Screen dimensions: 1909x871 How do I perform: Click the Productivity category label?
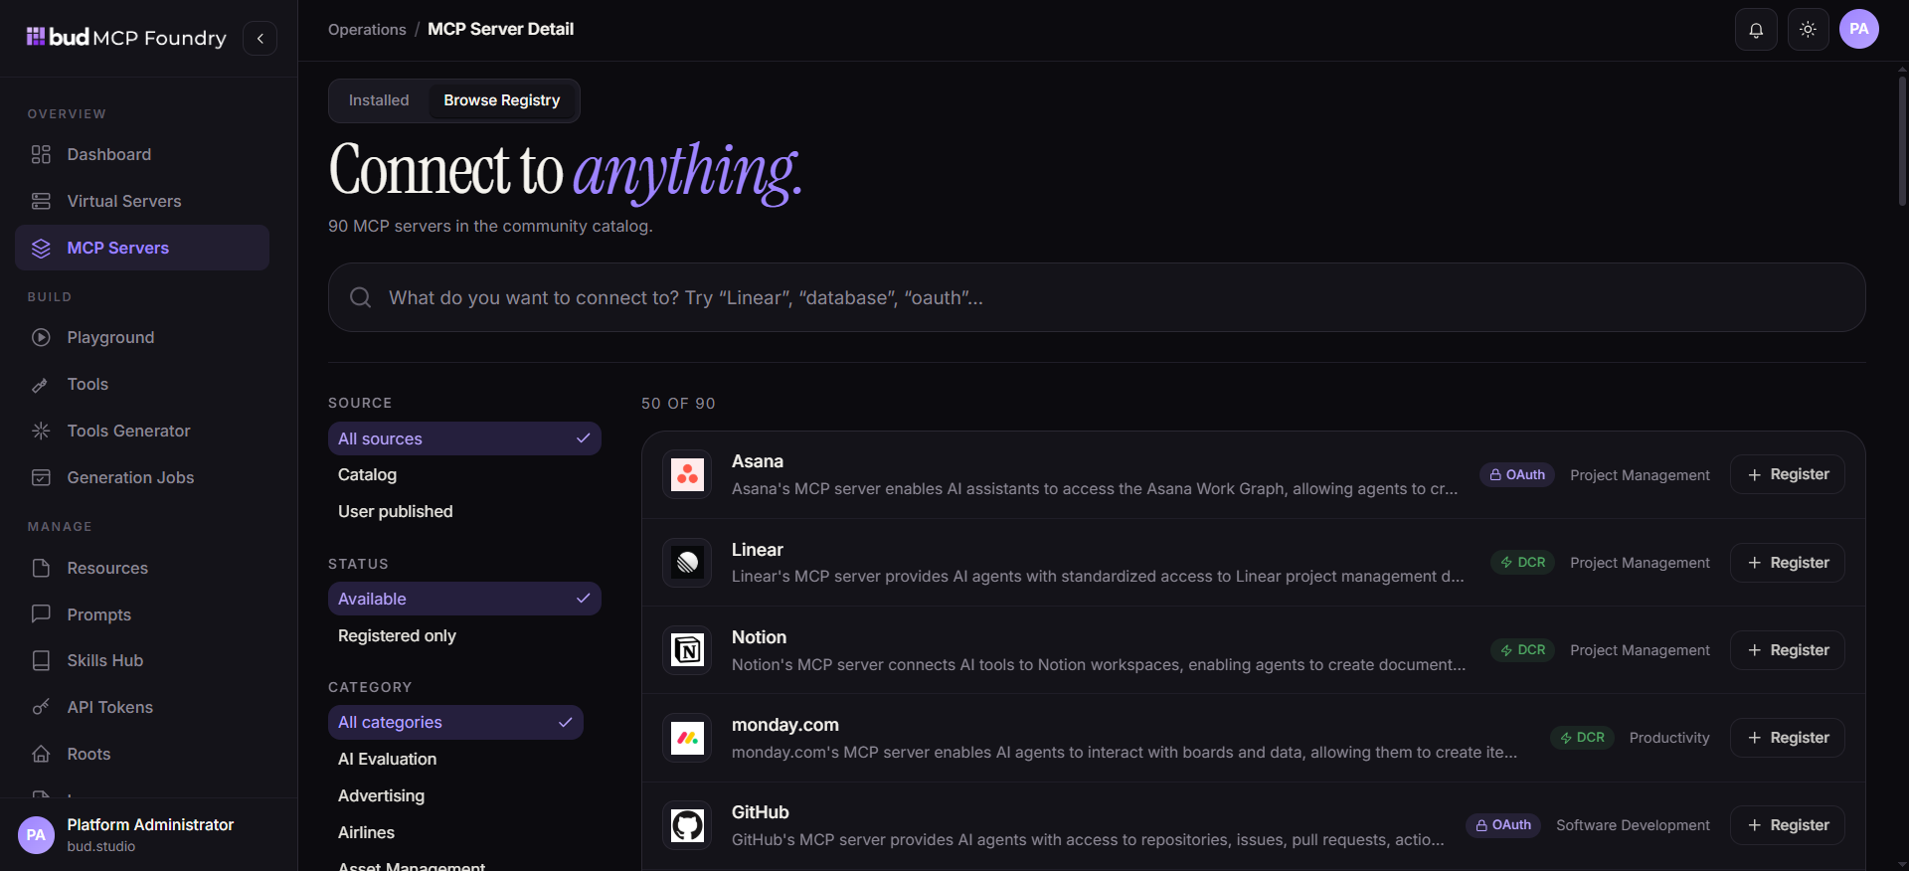1669,738
